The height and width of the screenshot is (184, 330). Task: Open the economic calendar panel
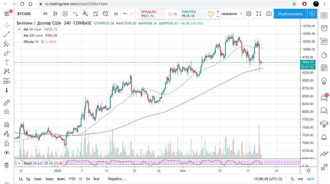(x=324, y=68)
